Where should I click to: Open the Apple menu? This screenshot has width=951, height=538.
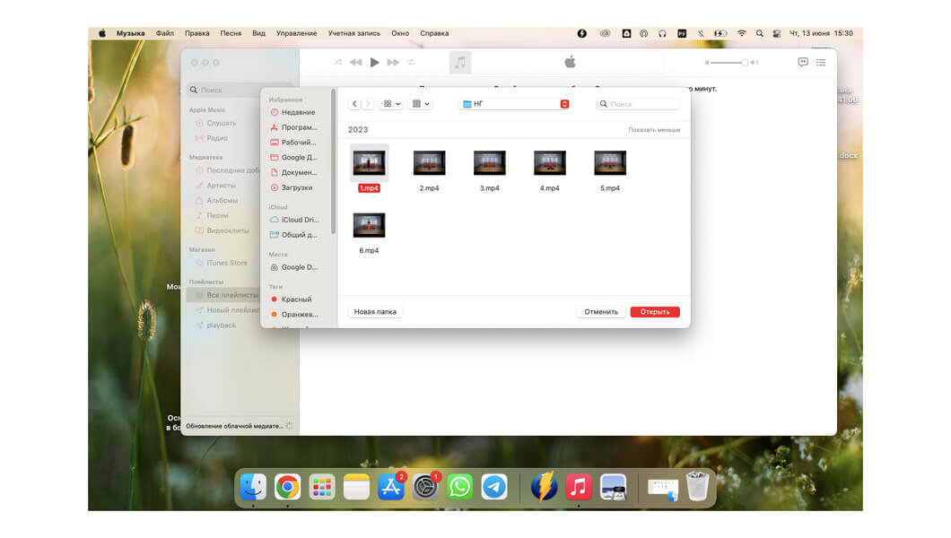pyautogui.click(x=102, y=33)
